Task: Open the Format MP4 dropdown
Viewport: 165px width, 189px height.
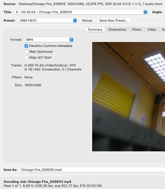Action: (71, 40)
